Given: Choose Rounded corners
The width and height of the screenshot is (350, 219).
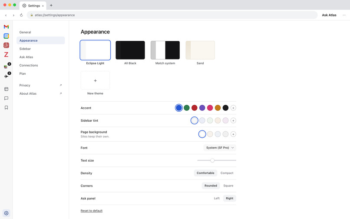Looking at the screenshot, I should coord(211,186).
